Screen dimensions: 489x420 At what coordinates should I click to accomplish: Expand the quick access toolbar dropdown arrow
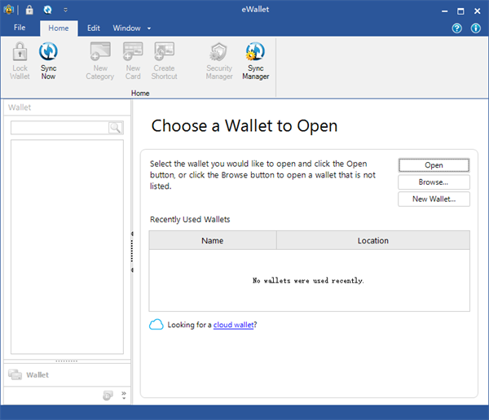click(65, 11)
